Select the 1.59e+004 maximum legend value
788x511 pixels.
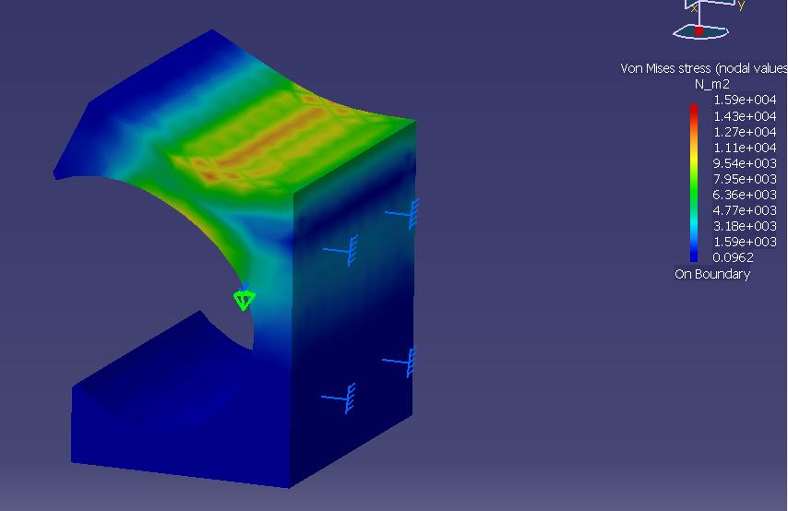coord(745,101)
